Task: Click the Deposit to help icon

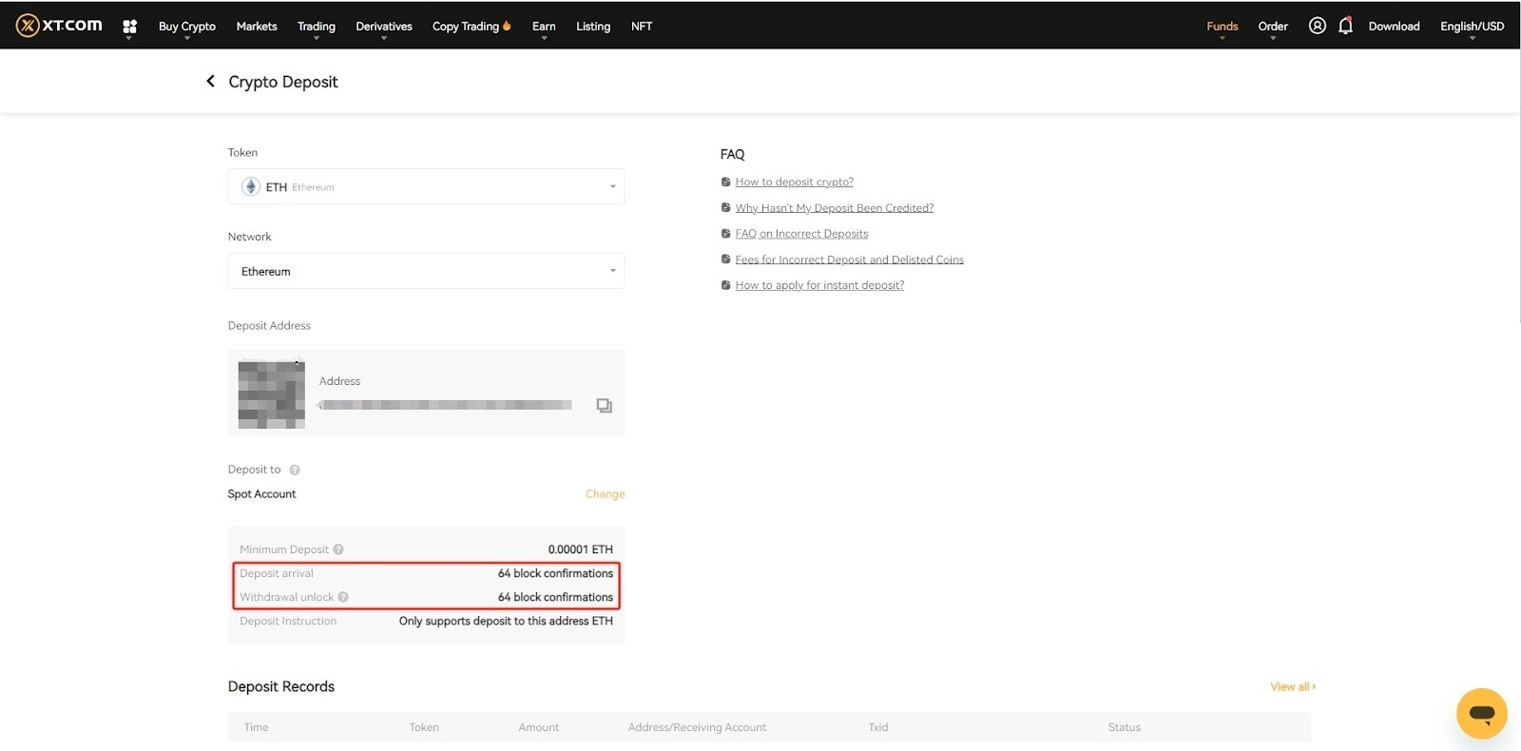Action: 295,470
